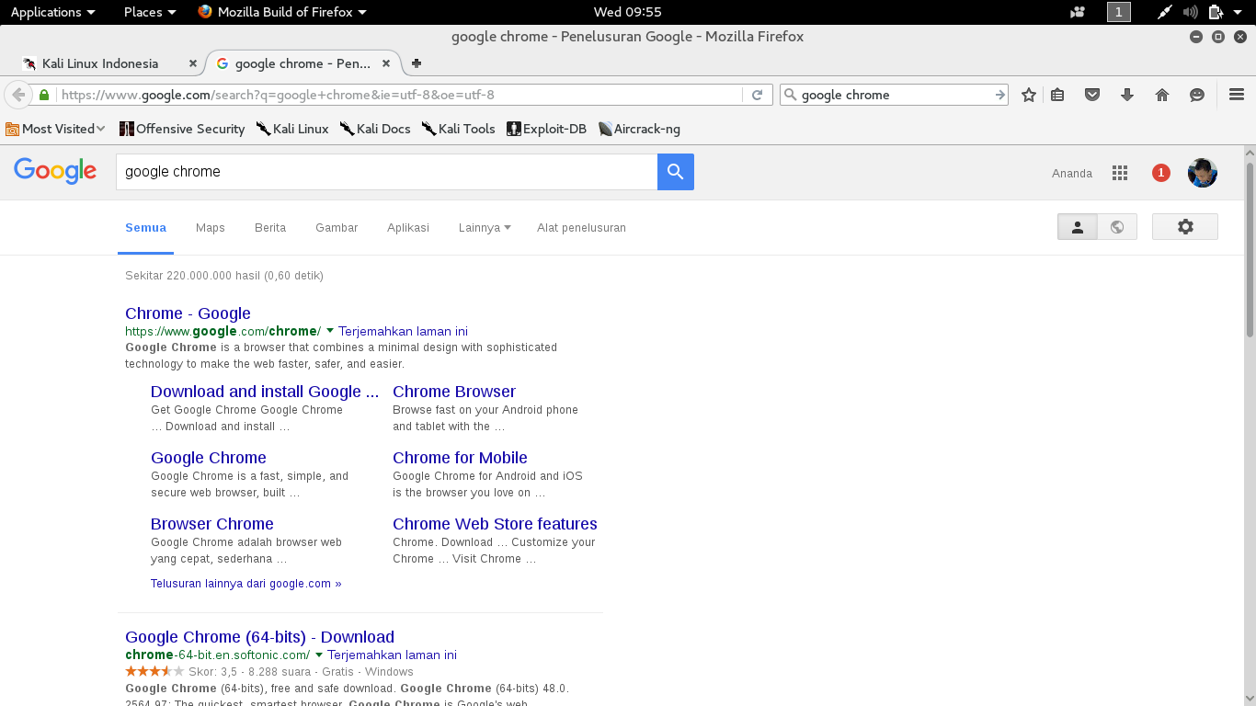Click the Google search input field
Screen dimensions: 1256x706
(x=386, y=172)
